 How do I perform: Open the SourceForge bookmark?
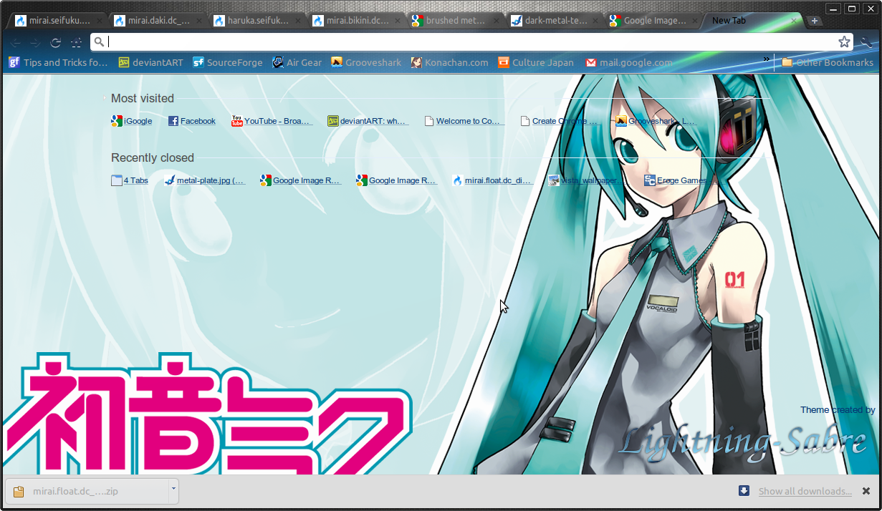point(228,62)
